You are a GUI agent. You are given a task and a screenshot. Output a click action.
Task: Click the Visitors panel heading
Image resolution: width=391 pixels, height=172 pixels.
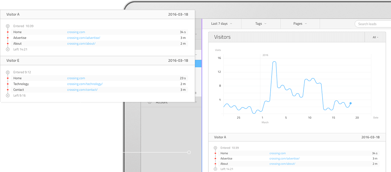point(222,37)
